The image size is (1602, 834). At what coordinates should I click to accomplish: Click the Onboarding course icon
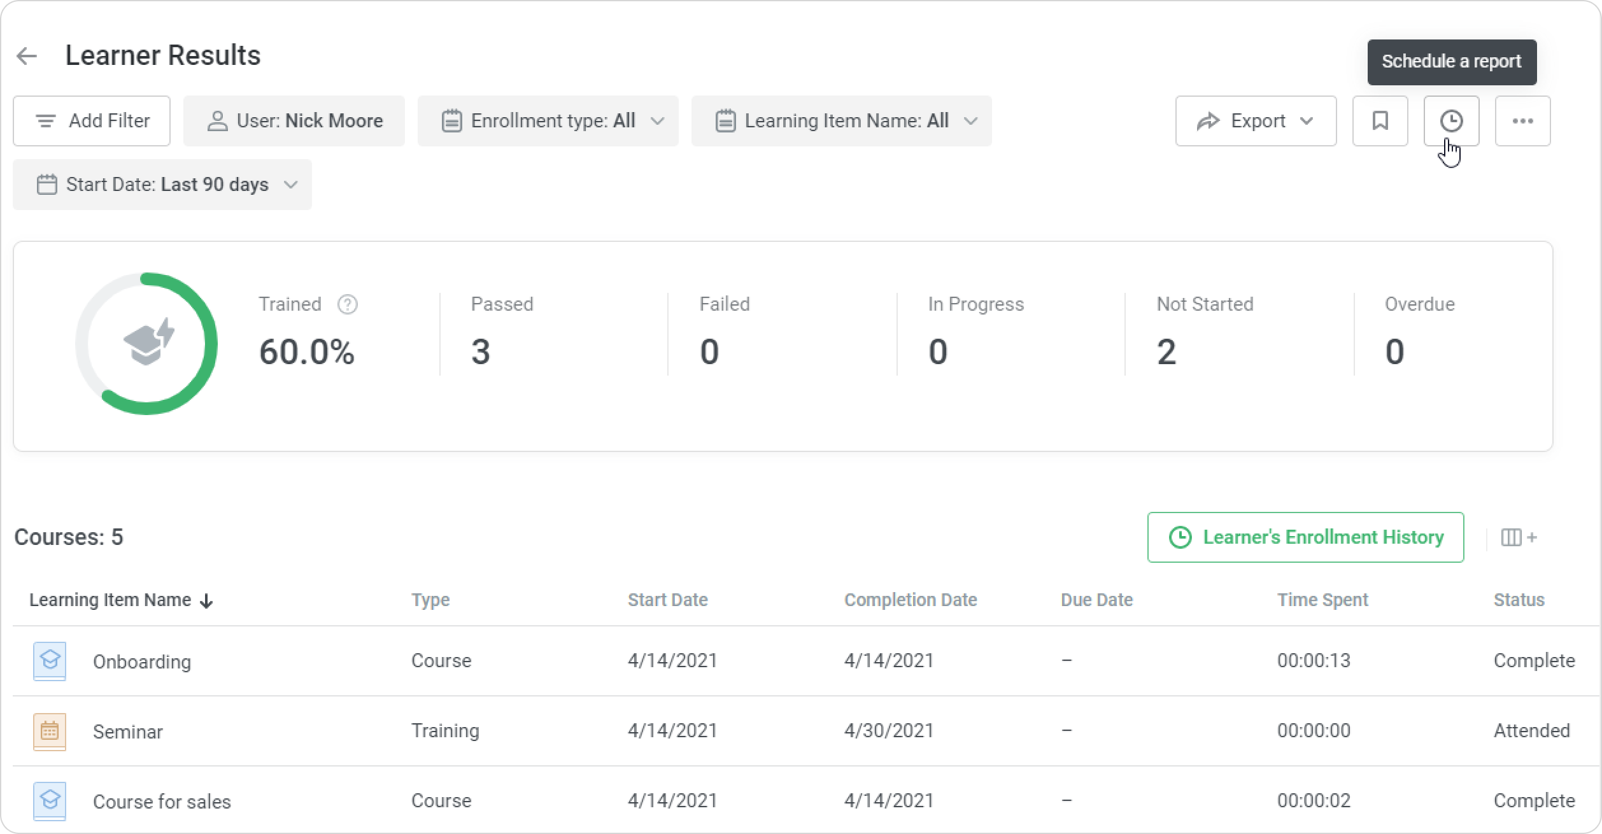point(50,661)
